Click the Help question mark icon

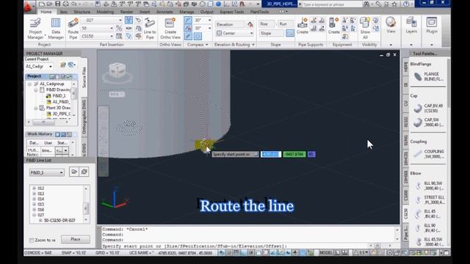point(406,4)
